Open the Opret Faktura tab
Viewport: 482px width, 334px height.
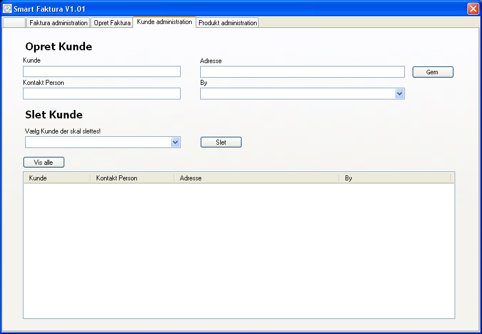pyautogui.click(x=112, y=23)
